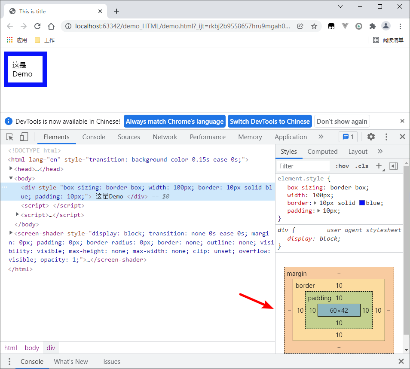410x369 pixels.
Task: Click 'Always match Chrome's language' button
Action: 174,121
